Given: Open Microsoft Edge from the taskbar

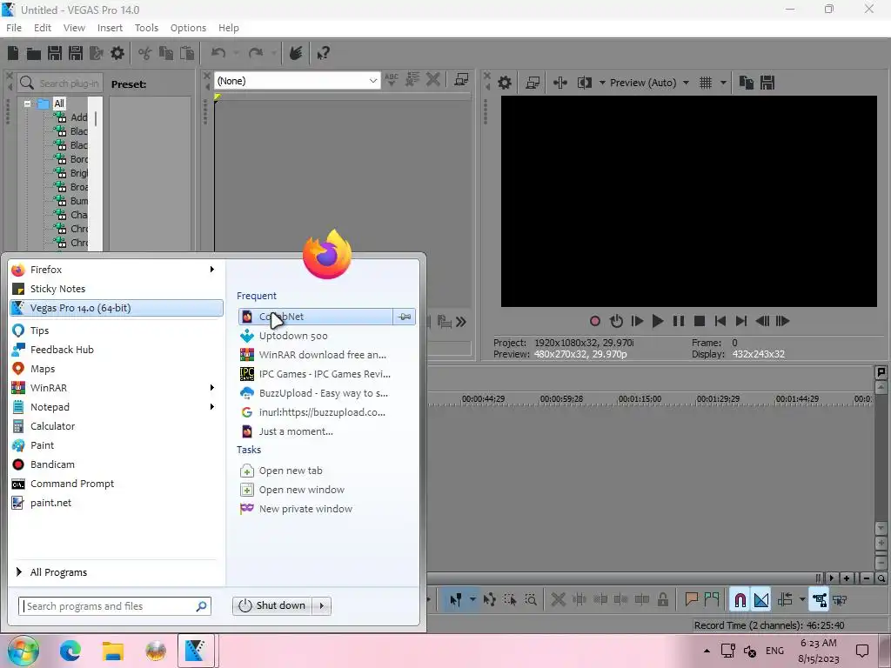Looking at the screenshot, I should (70, 651).
